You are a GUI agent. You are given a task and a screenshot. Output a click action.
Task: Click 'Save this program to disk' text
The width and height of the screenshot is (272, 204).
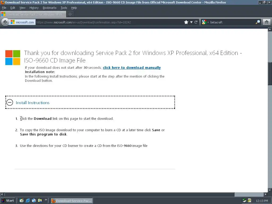point(43,134)
